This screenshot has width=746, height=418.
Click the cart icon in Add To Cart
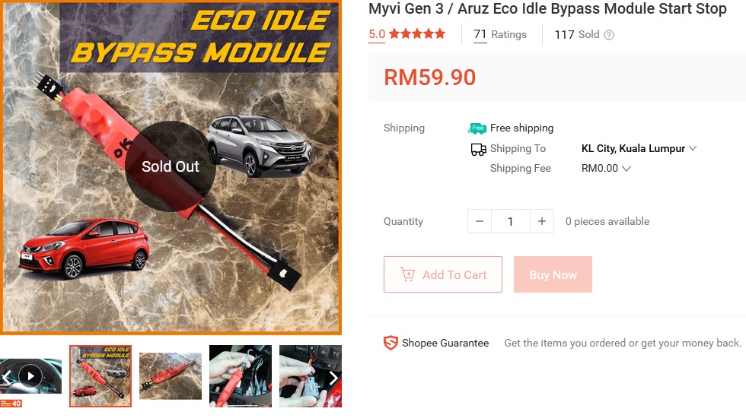click(x=407, y=274)
